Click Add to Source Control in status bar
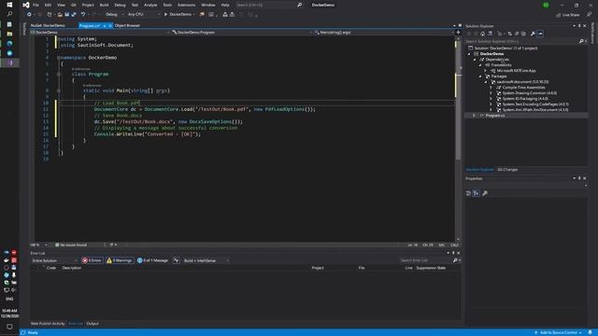The height and width of the screenshot is (336, 598). click(559, 332)
